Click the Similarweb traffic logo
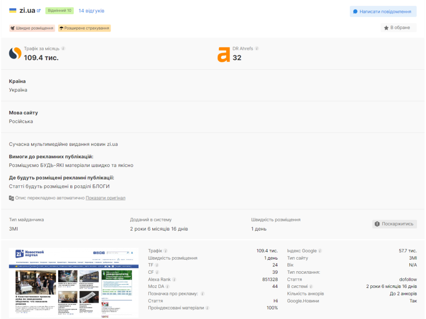426x319 pixels. coord(15,54)
